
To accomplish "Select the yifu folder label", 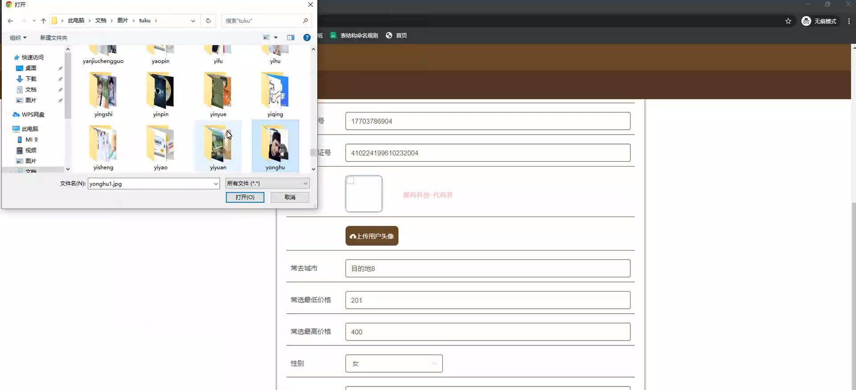I will point(218,61).
